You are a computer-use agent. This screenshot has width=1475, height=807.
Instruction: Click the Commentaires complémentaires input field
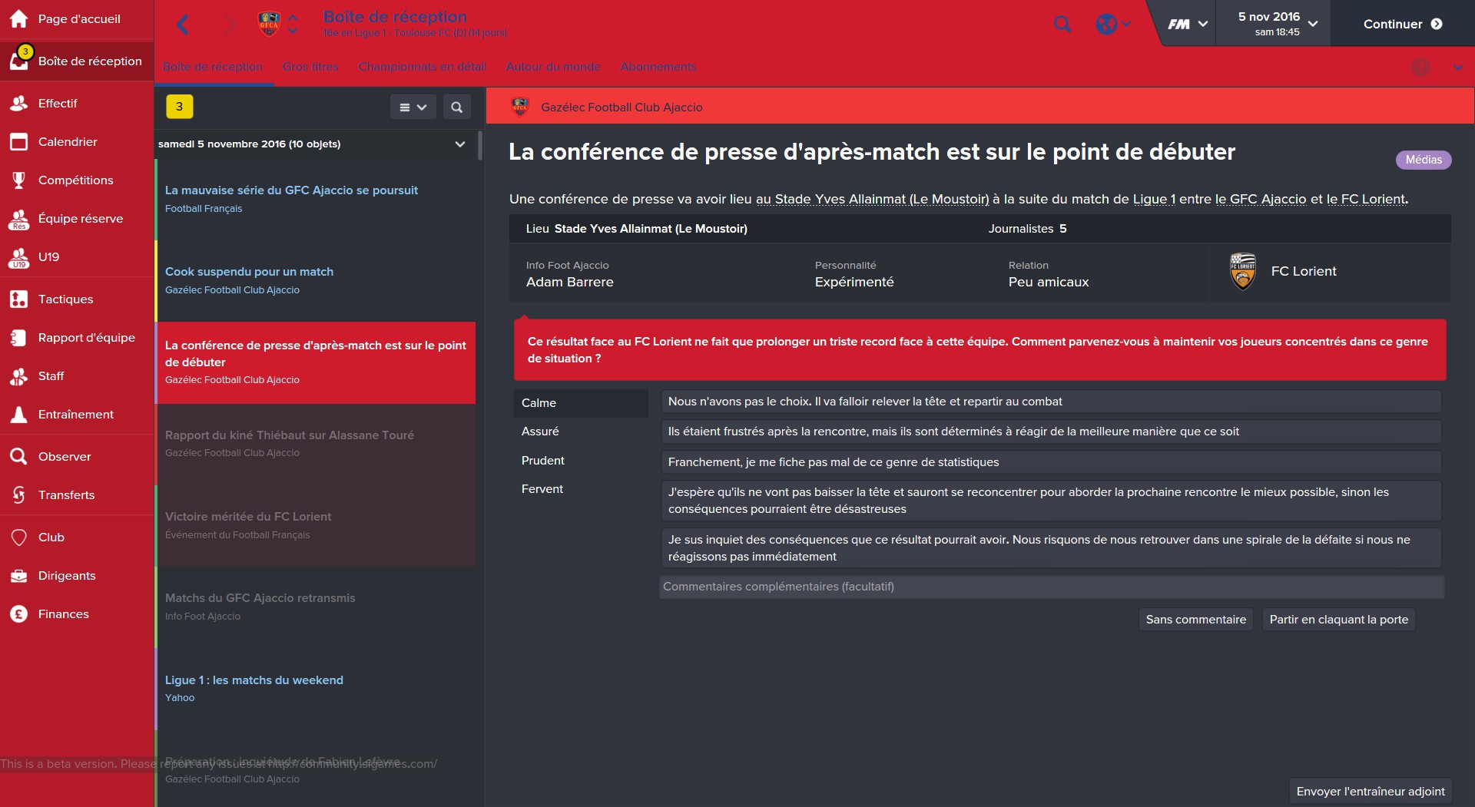pyautogui.click(x=1052, y=587)
